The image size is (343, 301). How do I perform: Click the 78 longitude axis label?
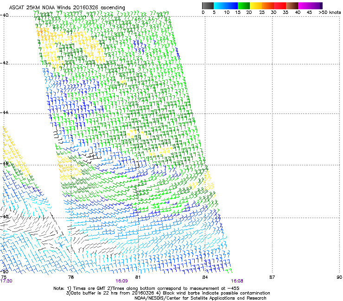coord(71,277)
